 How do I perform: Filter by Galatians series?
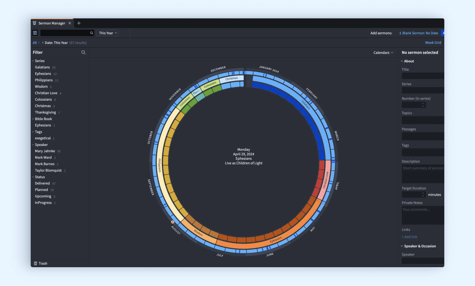coord(42,67)
